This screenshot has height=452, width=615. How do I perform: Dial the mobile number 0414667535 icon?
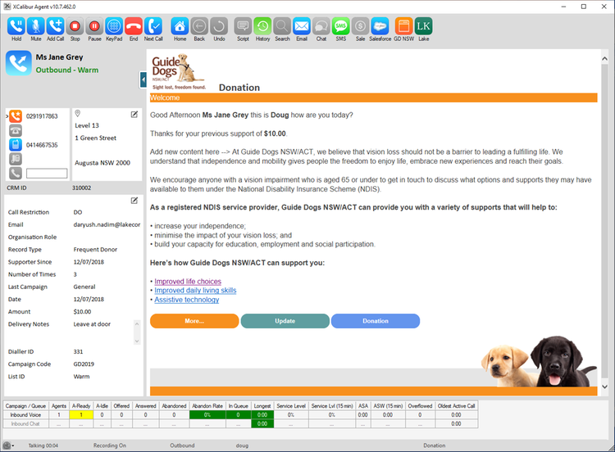(16, 145)
